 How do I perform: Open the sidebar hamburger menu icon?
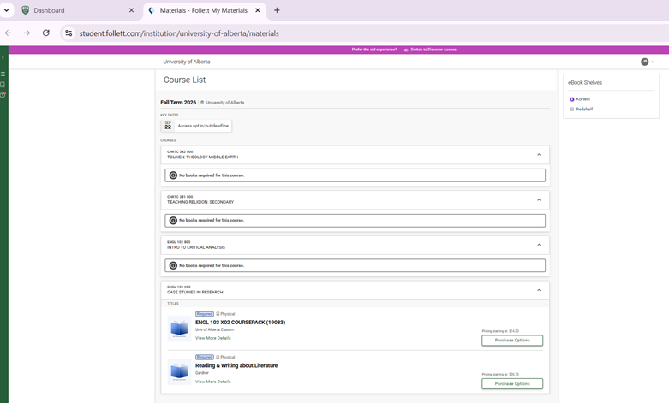(3, 74)
